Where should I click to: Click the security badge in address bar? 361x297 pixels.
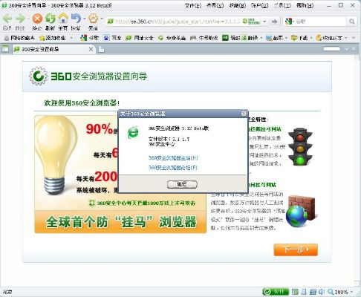pyautogui.click(x=251, y=22)
